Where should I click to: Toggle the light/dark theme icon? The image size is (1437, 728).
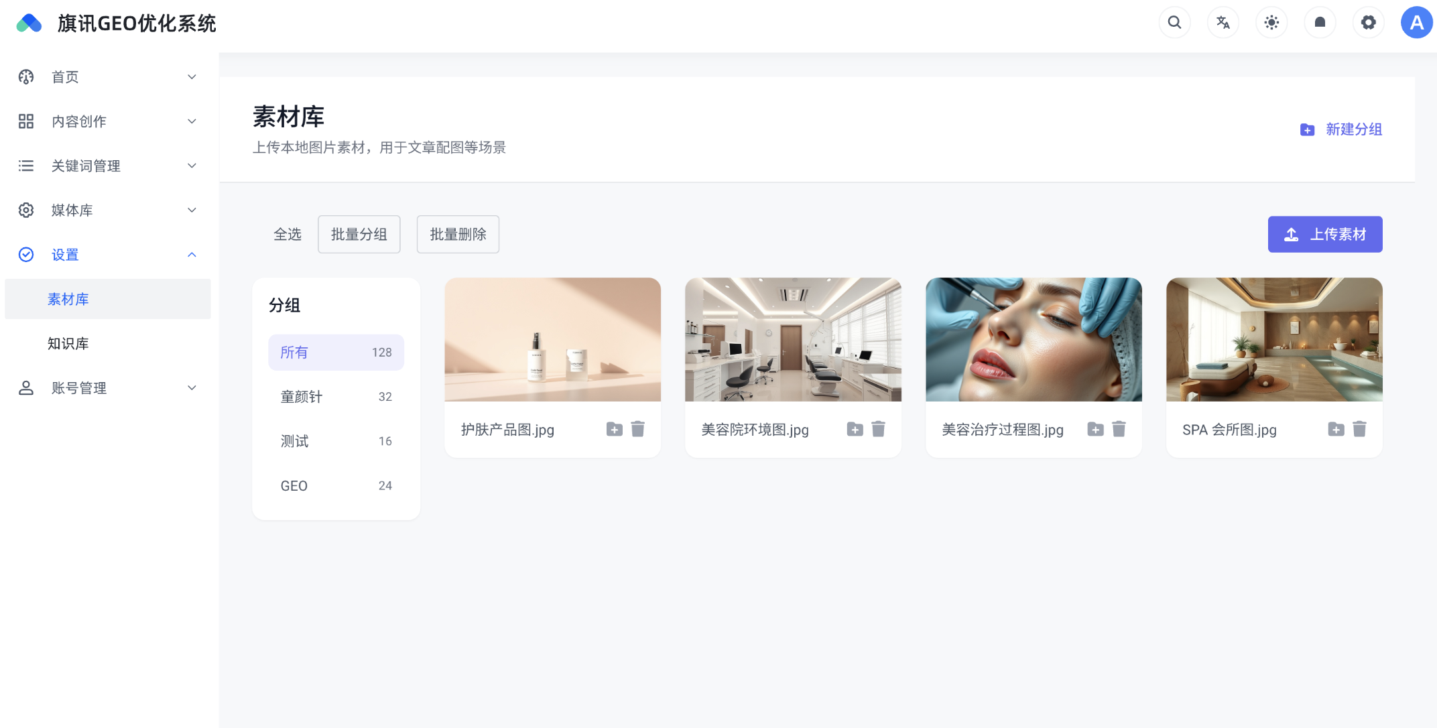tap(1271, 23)
